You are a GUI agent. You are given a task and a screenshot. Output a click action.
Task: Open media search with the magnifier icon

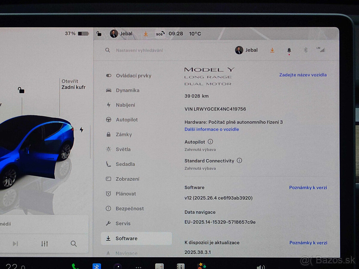pyautogui.click(x=73, y=244)
